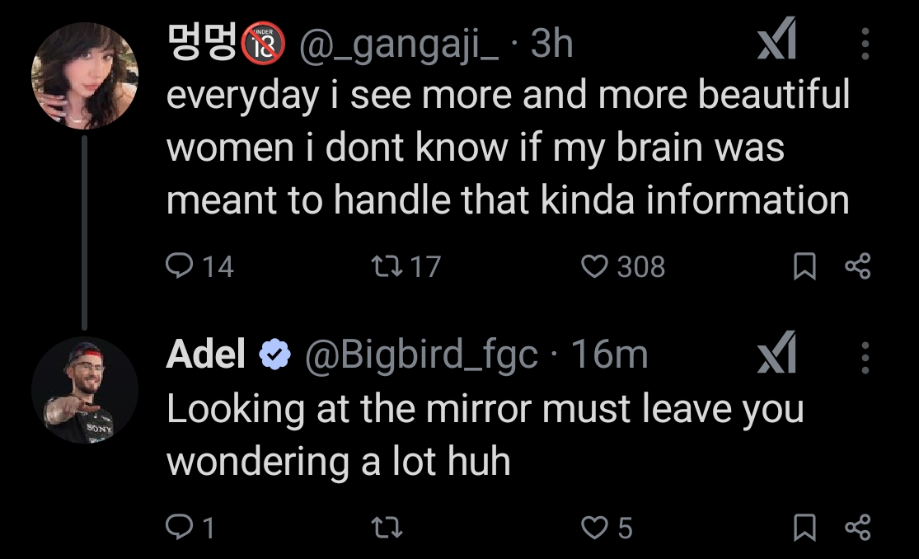This screenshot has height=559, width=919.
Task: View gangaji's profile picture
Action: click(x=84, y=76)
